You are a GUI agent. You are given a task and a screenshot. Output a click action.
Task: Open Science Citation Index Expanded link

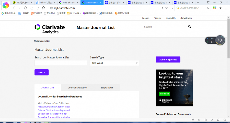54,110
